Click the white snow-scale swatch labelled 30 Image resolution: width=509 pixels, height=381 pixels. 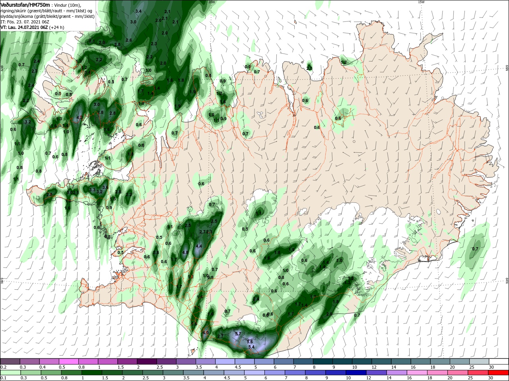click(499, 361)
